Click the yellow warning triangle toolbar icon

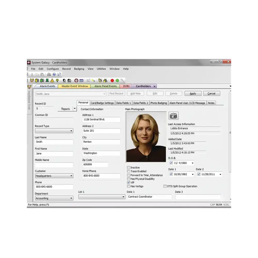[52, 80]
